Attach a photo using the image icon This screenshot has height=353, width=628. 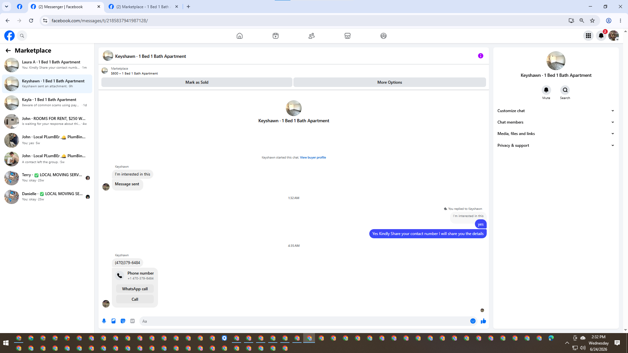[x=113, y=321]
